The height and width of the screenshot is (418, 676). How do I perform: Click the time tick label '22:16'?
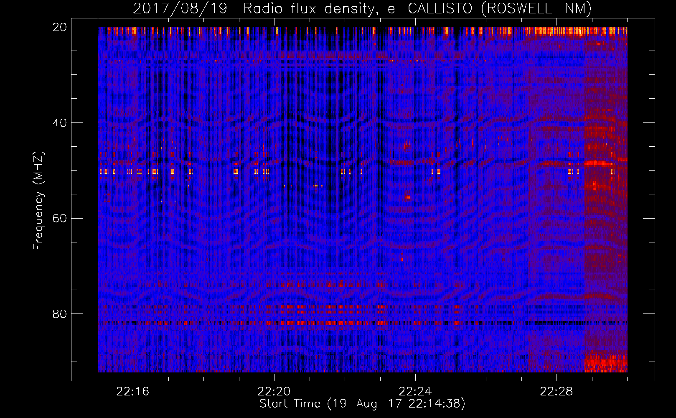click(x=133, y=392)
